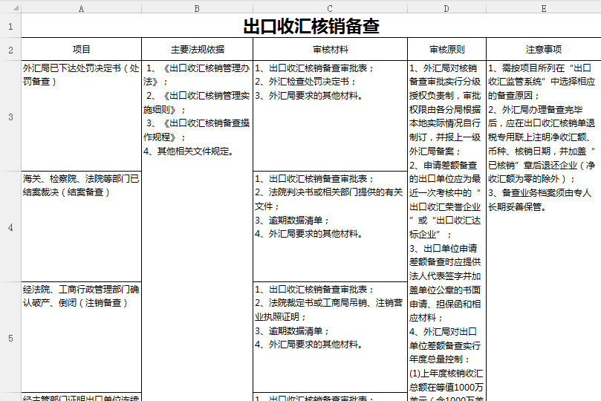Screen dimensions: 601x401
Task: Select column A header
Action: [81, 7]
